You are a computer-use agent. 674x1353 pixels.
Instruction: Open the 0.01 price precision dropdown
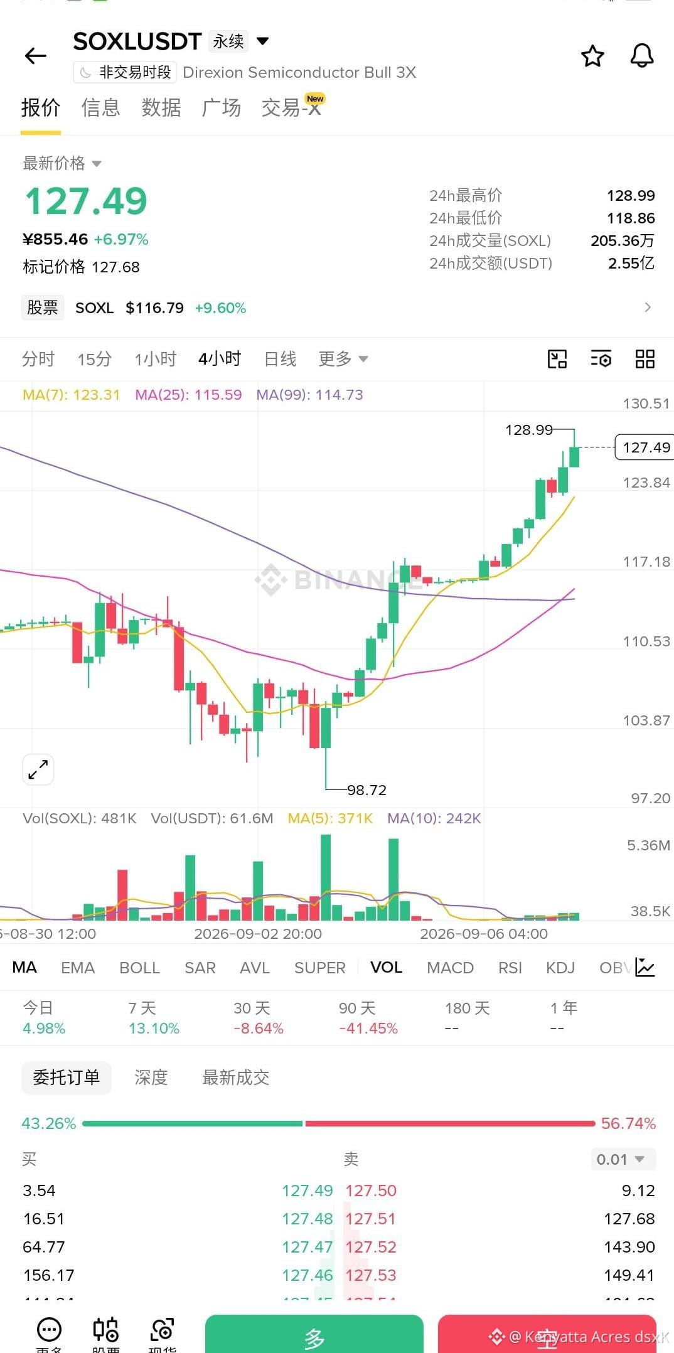tap(623, 1159)
